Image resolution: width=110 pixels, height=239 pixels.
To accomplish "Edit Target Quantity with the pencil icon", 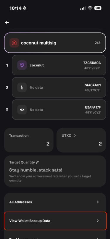I will point(37,162).
